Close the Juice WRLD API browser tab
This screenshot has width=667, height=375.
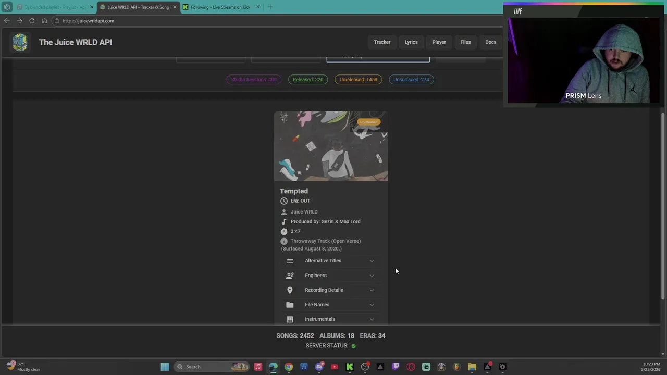175,7
